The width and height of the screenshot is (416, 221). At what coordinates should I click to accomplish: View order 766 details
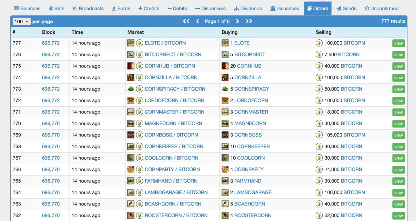(x=398, y=170)
